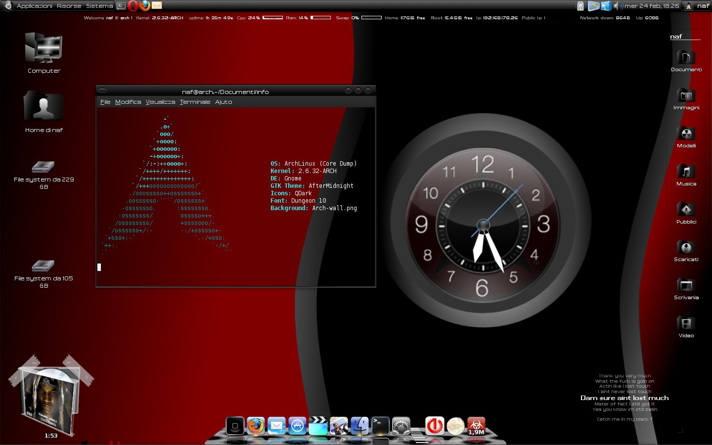Click the track time 1:53 under album cover
Screen dimensions: 712x445
(x=51, y=436)
